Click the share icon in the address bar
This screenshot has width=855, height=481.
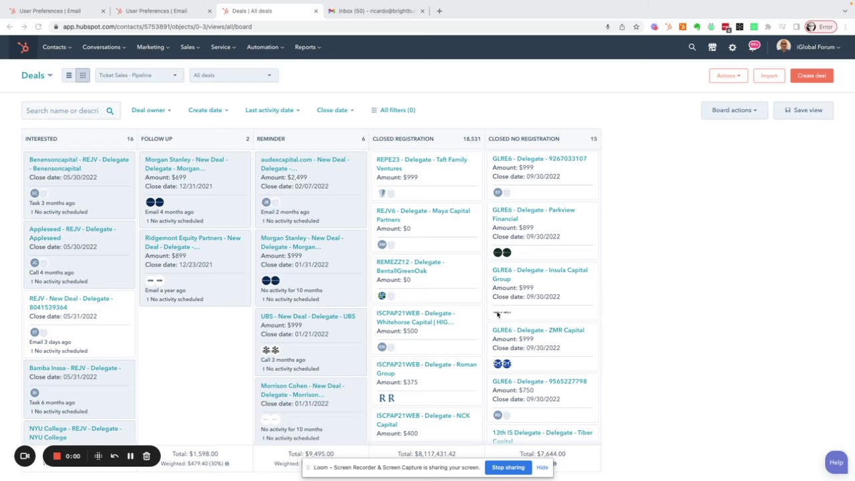click(622, 27)
